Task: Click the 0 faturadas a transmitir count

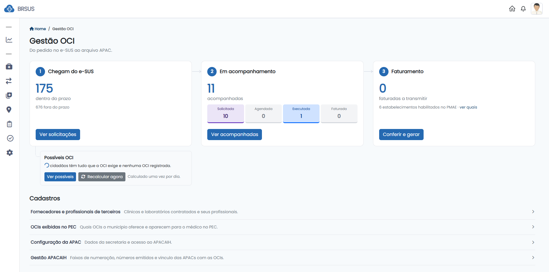Action: 383,88
